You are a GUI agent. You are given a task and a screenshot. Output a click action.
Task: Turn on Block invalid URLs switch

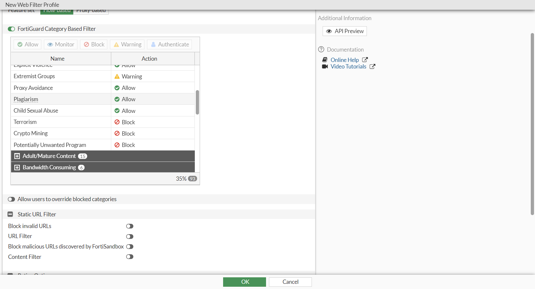click(130, 226)
